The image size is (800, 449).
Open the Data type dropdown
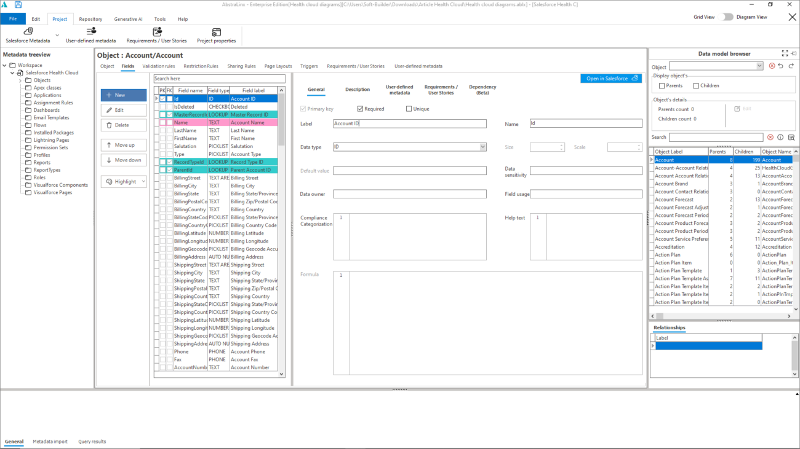pyautogui.click(x=482, y=147)
